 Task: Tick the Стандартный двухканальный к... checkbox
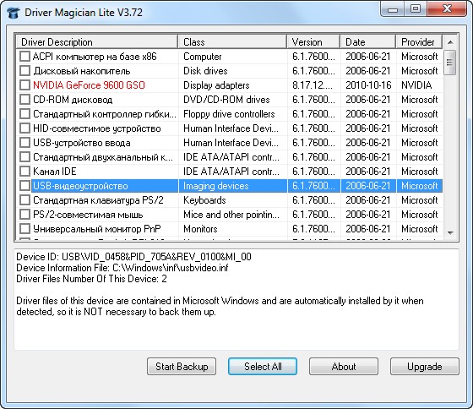tap(24, 157)
